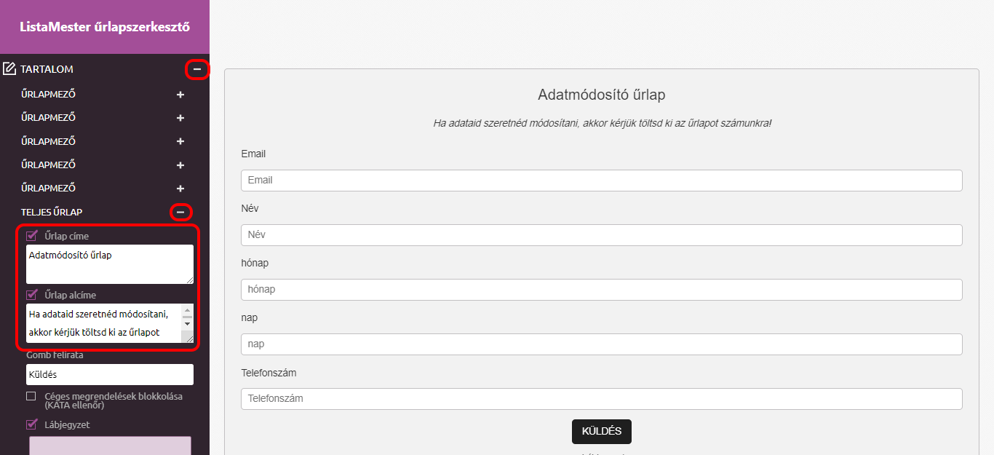994x455 pixels.
Task: Click the scroll-down arrow in Űrlap alcíme textarea
Action: tap(187, 323)
